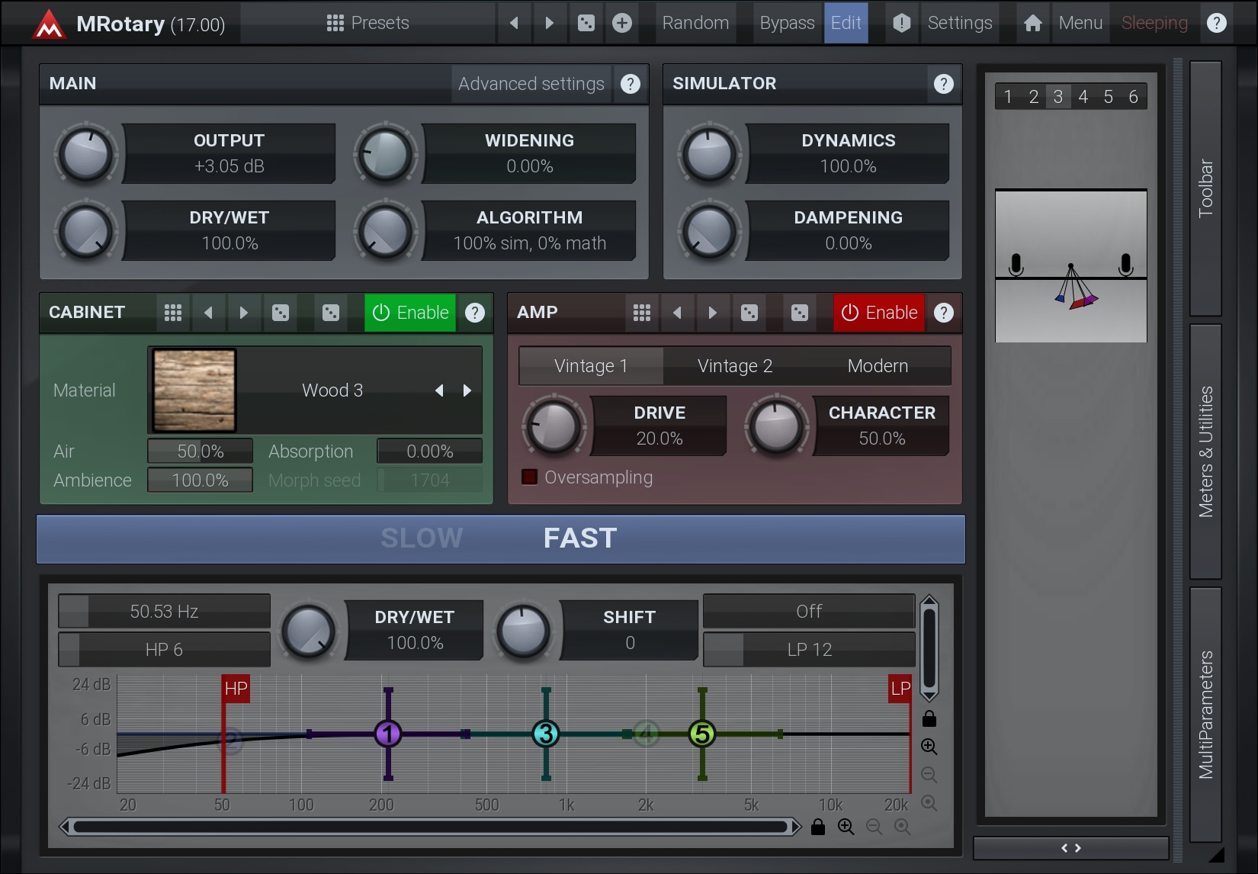Toggle the Amp Enable button
The image size is (1258, 874).
tap(879, 313)
